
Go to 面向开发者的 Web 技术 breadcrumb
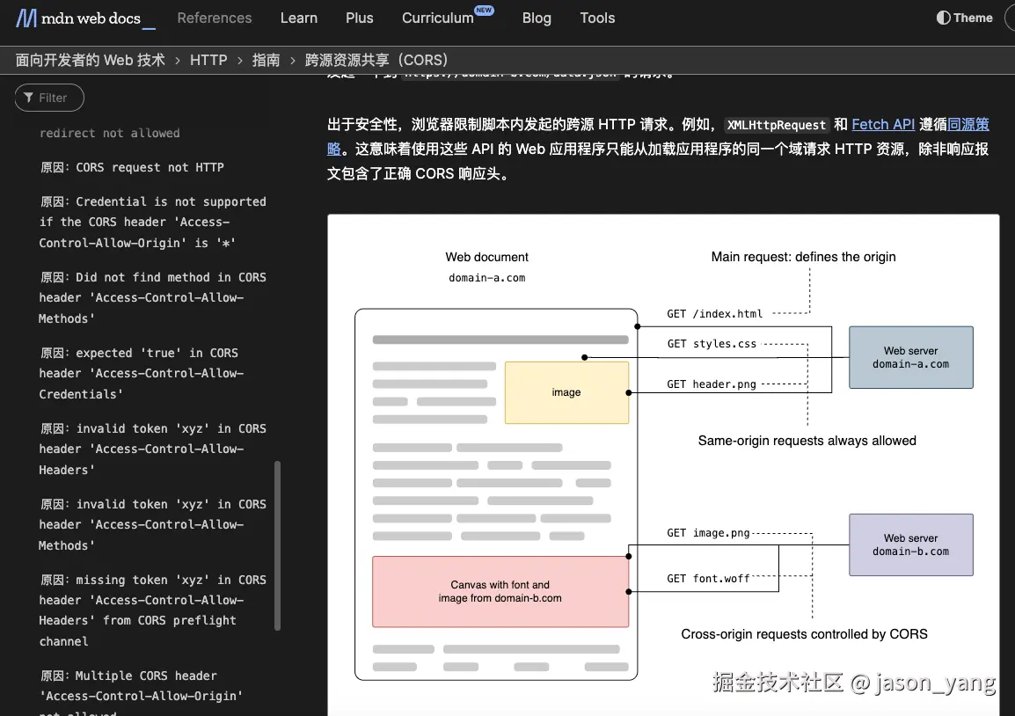pos(90,60)
